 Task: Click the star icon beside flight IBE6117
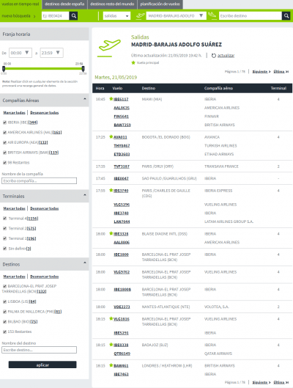coord(111,99)
